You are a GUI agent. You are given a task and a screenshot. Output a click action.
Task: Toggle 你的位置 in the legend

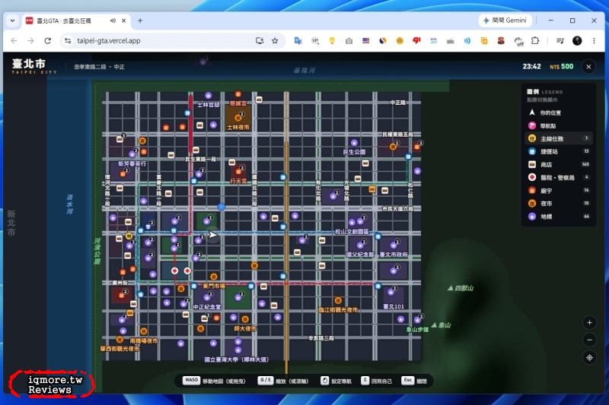559,112
